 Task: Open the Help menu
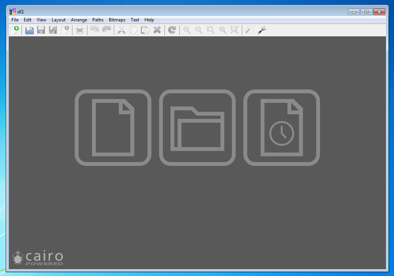click(149, 20)
